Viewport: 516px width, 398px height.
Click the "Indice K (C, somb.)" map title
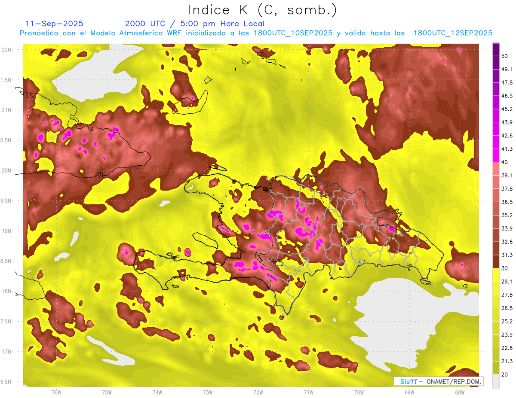262,10
